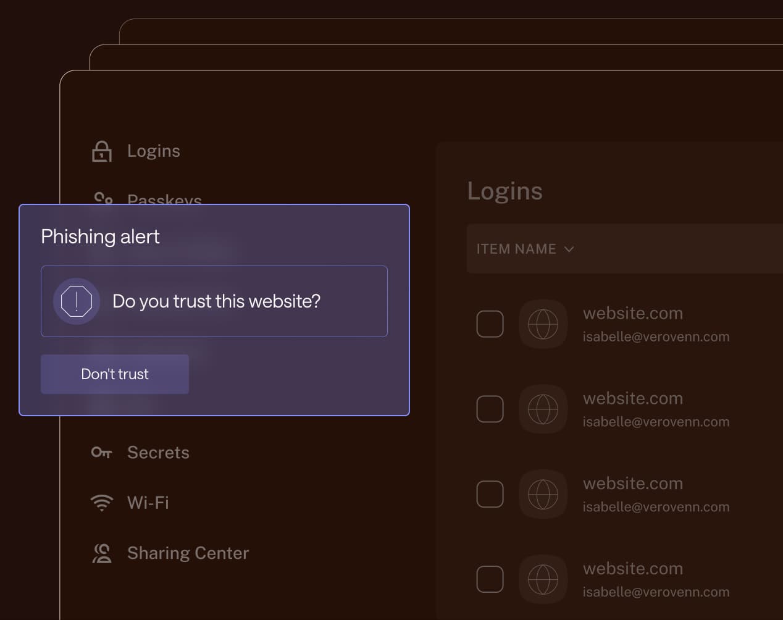This screenshot has width=783, height=620.
Task: Click the Logins padlock icon in sidebar
Action: click(102, 151)
